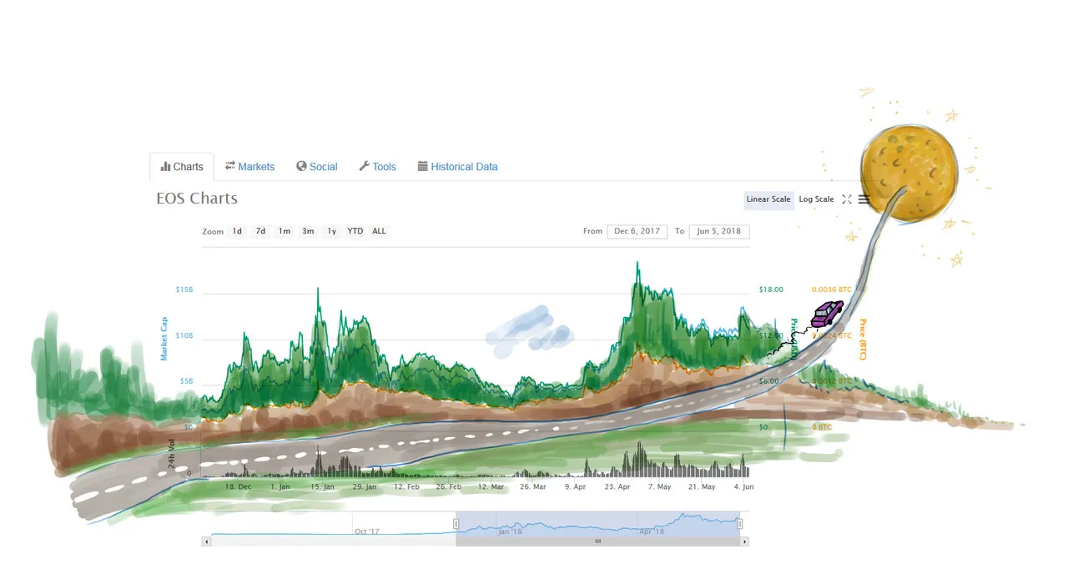
Task: Click Oct '17 label in the navigator
Action: (x=367, y=531)
